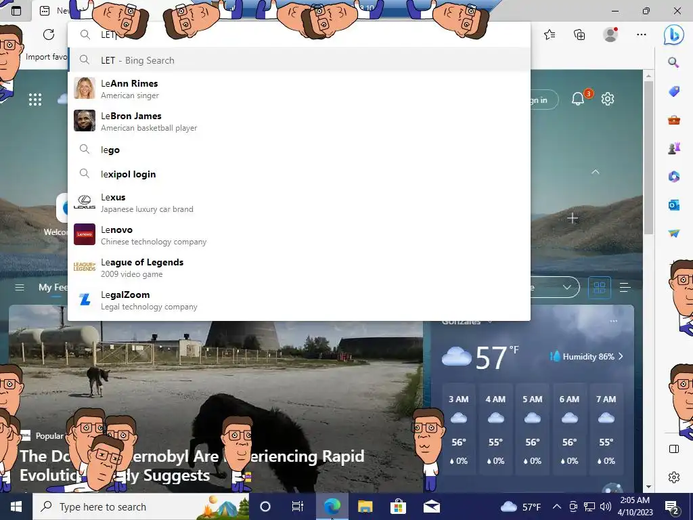Open Microsoft Store from taskbar

pos(398,506)
